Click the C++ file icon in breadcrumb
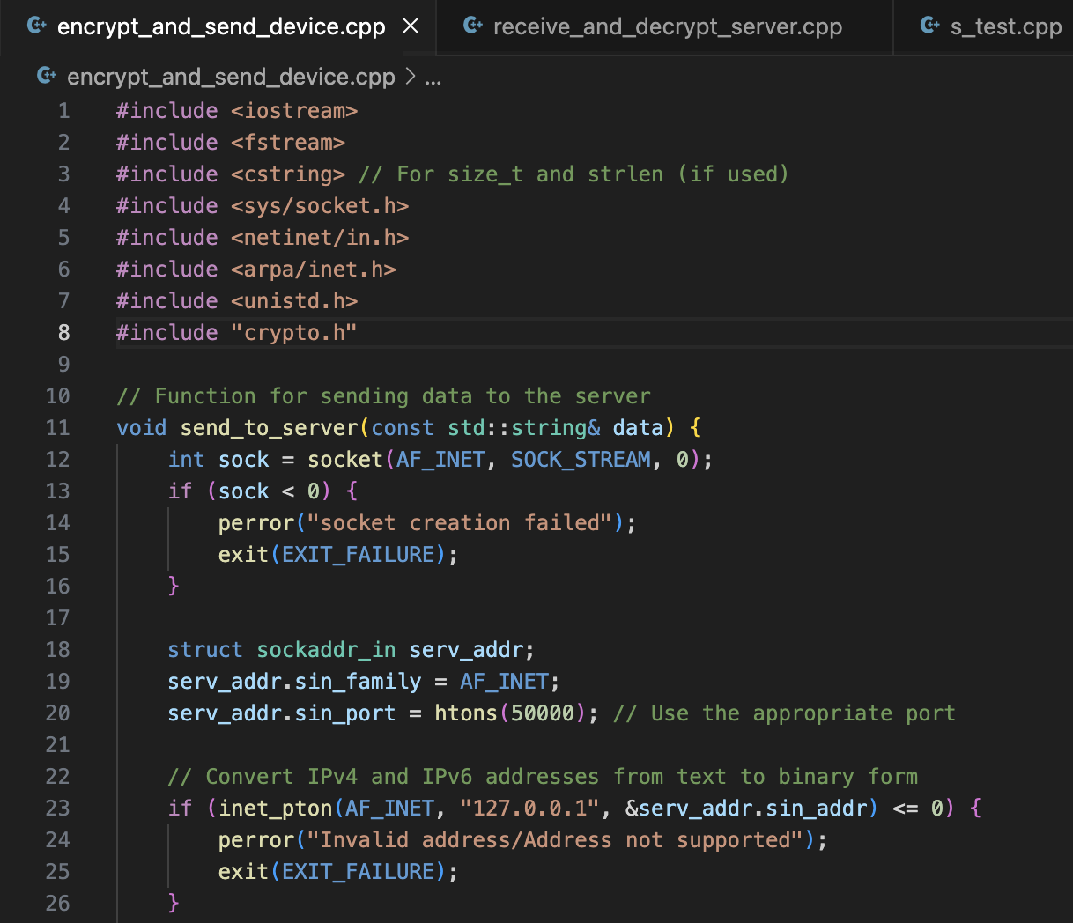This screenshot has width=1073, height=923. click(x=47, y=76)
